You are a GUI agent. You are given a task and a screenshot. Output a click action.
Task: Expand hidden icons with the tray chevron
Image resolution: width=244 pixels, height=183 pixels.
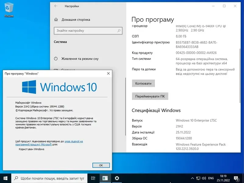193,178
